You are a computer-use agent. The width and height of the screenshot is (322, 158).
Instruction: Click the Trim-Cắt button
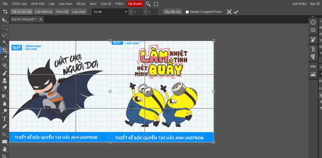[x=62, y=12]
